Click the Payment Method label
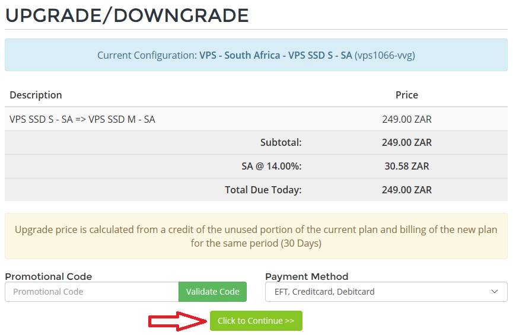The image size is (516, 335). point(307,276)
